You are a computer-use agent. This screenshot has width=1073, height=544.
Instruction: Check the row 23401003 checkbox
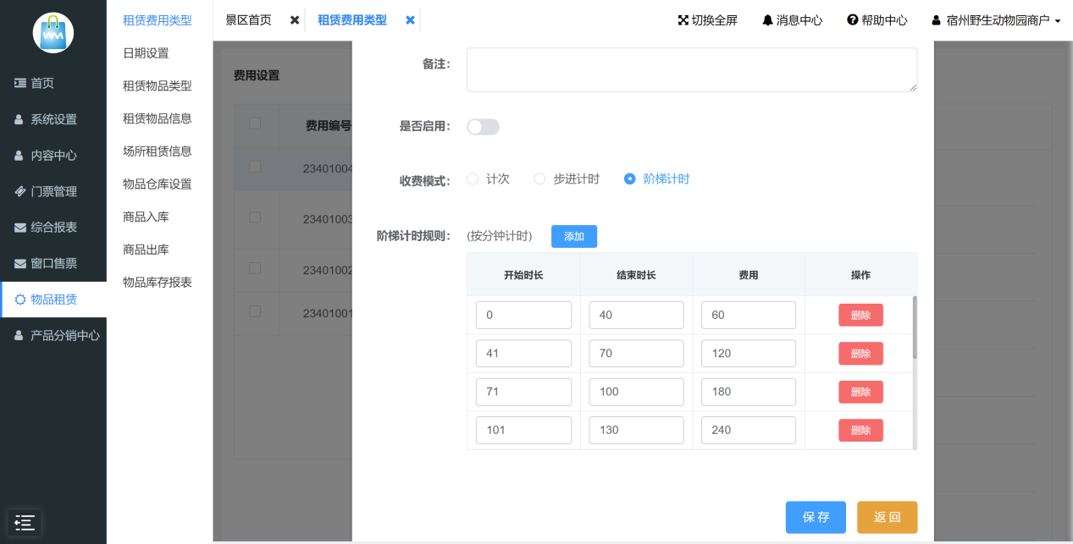255,217
